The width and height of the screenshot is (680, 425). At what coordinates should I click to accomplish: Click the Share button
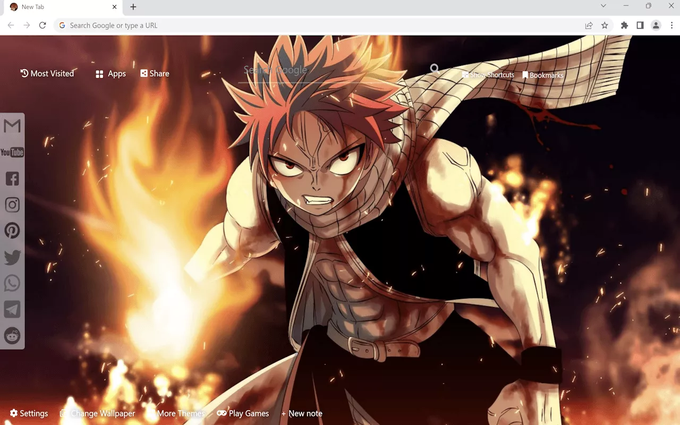click(155, 73)
